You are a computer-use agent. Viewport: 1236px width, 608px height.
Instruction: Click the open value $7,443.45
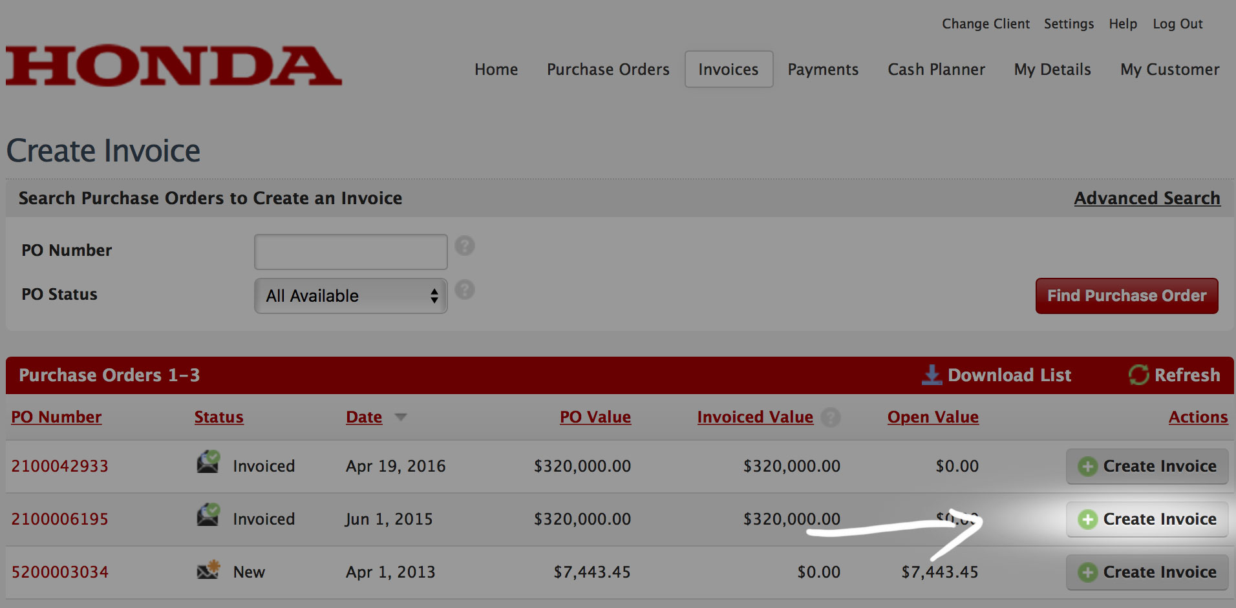[940, 572]
